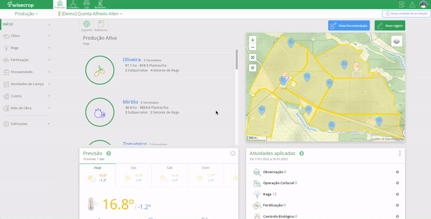431x219 pixels.
Task: Open the Loja store tab
Action: click(86, 4)
